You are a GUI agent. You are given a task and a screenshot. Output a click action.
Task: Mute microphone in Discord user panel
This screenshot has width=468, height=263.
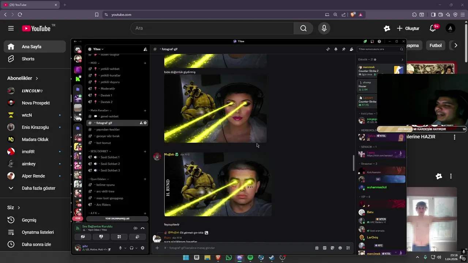tap(120, 248)
